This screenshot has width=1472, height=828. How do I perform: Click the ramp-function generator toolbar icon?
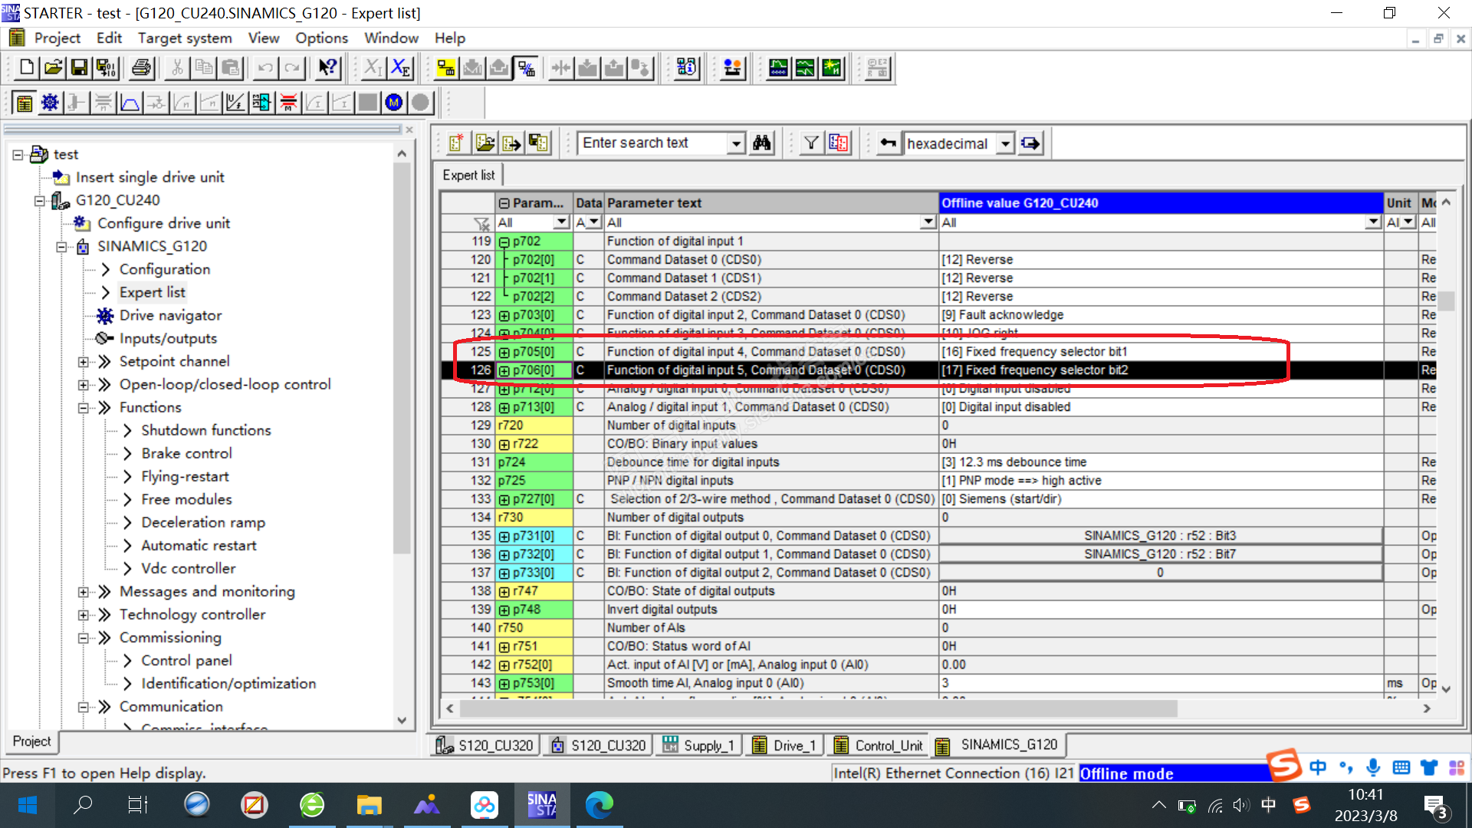point(130,103)
